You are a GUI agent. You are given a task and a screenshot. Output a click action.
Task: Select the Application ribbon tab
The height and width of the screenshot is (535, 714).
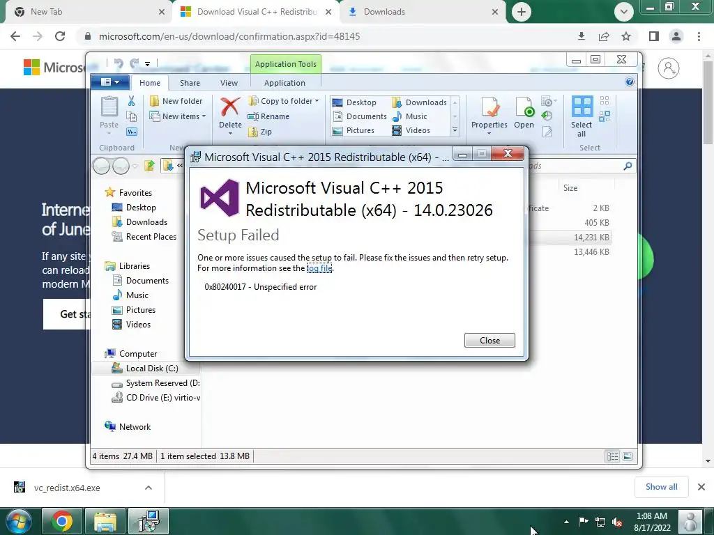coord(284,83)
